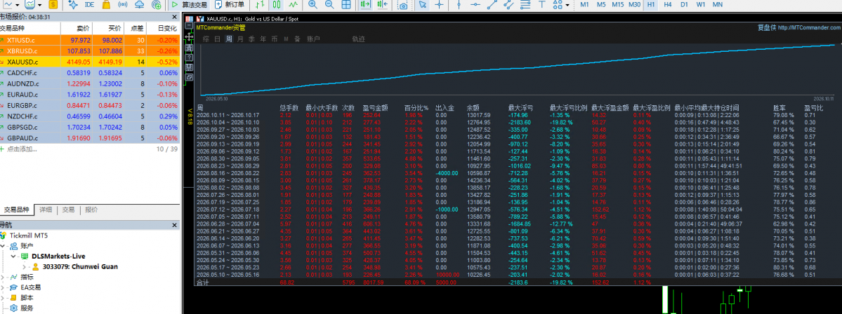Open the 报价 tab in Market Watch
This screenshot has width=842, height=314.
click(x=91, y=210)
